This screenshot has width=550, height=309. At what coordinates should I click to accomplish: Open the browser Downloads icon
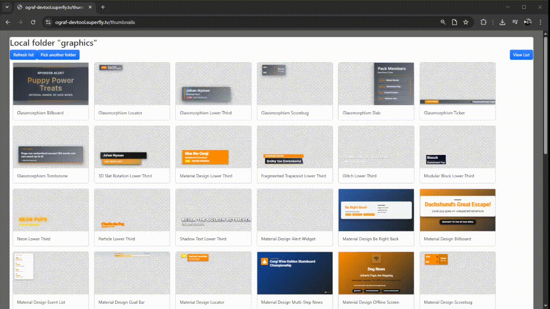coord(502,22)
